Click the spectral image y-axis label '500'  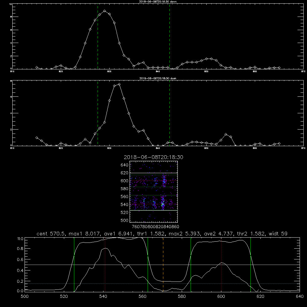pyautogui.click(x=125, y=220)
